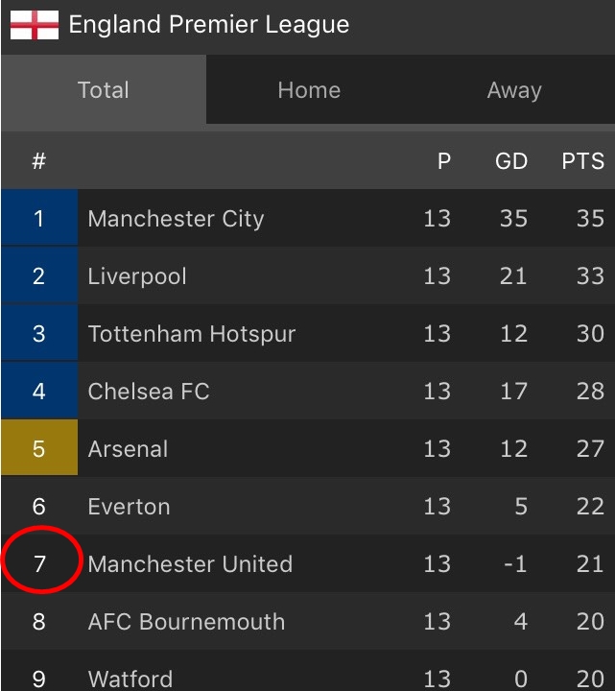Switch to the Total tab
The height and width of the screenshot is (691, 615).
tap(104, 90)
